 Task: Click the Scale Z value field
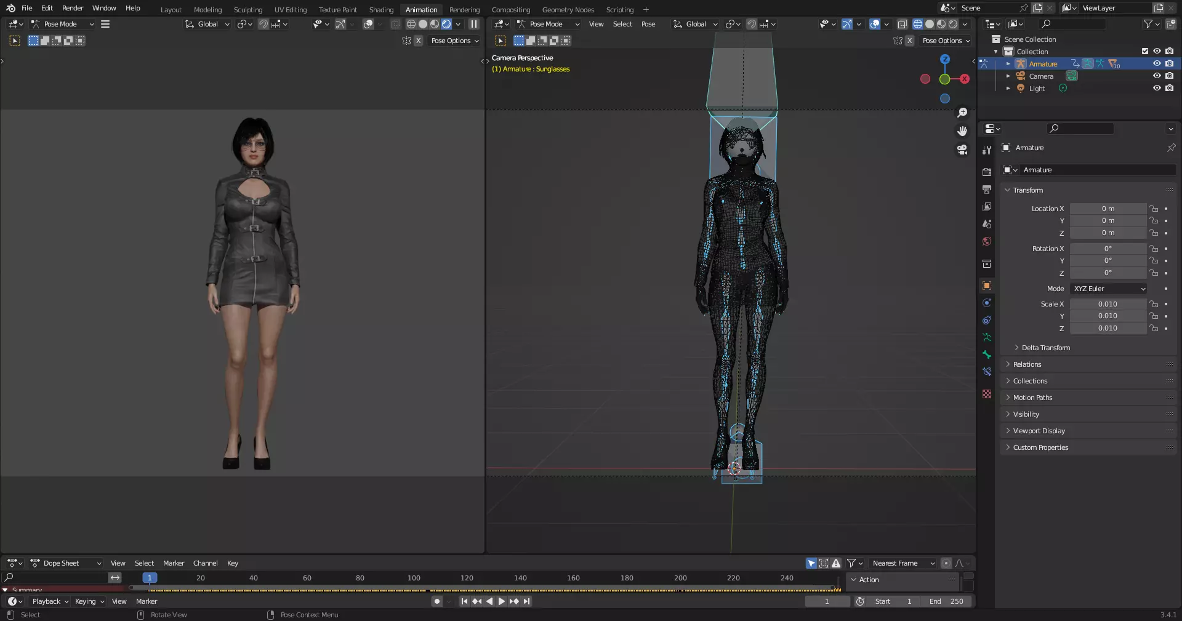point(1108,328)
